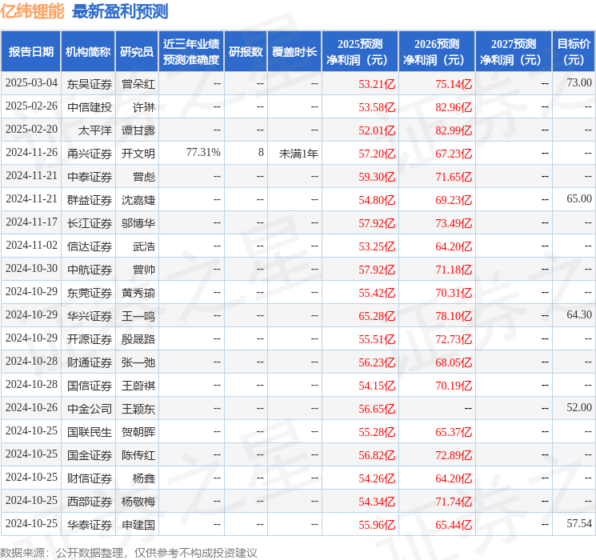Image resolution: width=596 pixels, height=560 pixels.
Task: Select institution cell 群益证券
Action: [x=90, y=200]
